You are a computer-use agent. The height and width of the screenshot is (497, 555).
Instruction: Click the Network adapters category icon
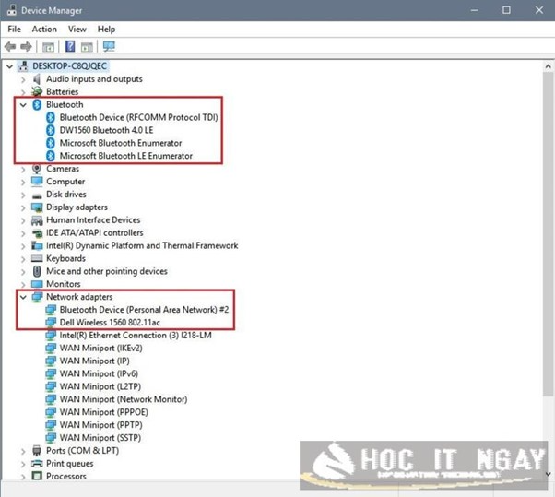point(37,297)
